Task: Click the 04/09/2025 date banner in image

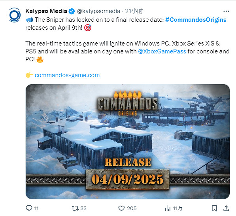Action: 127,179
